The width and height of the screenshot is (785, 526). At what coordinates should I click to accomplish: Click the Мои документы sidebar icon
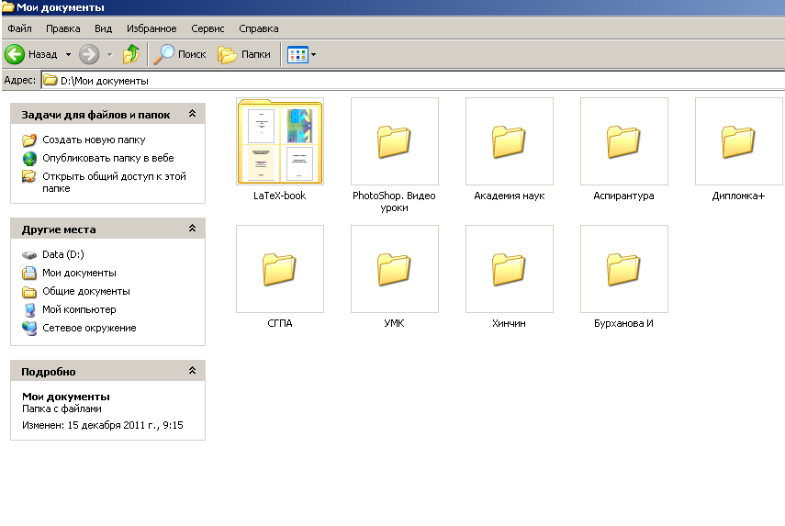(29, 274)
